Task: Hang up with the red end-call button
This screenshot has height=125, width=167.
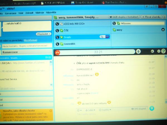Action: (x=58, y=52)
